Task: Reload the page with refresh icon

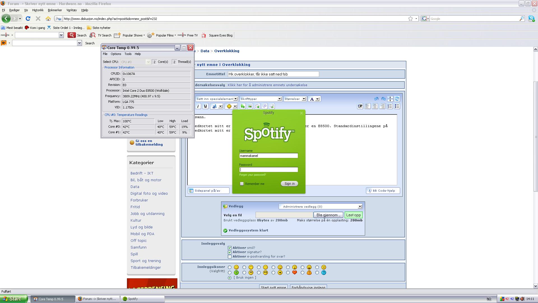Action: point(28,19)
